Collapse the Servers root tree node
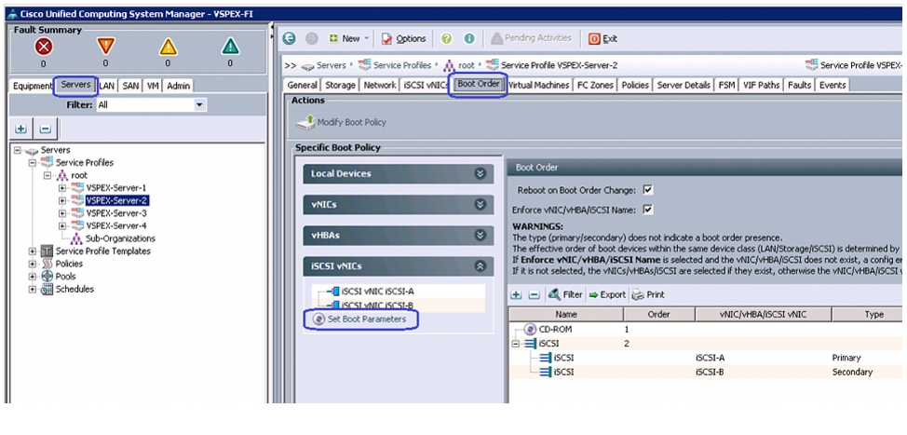907x435 pixels. pyautogui.click(x=18, y=150)
